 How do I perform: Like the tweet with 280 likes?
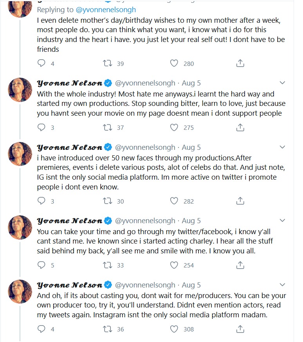click(x=174, y=63)
